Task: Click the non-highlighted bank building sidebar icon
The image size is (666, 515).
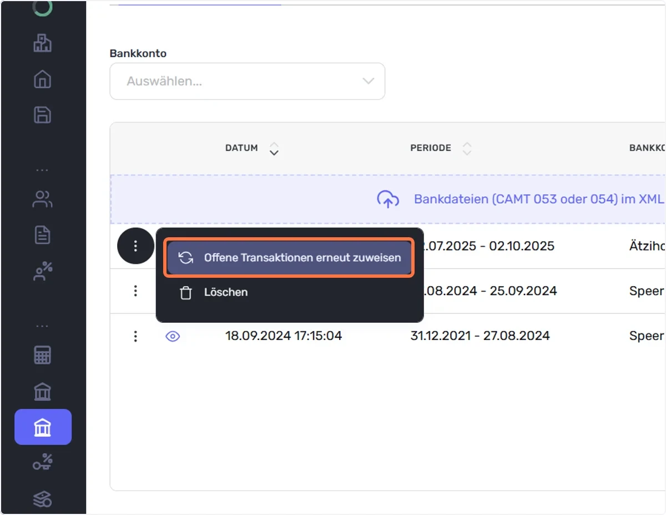Action: (x=43, y=392)
